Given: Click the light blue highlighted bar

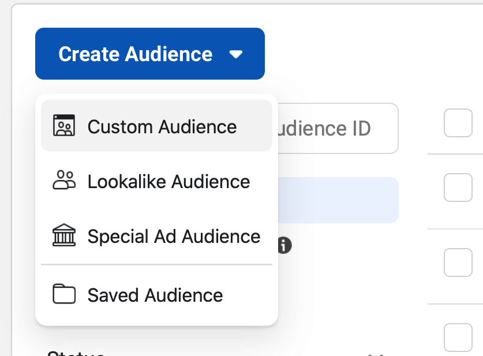Looking at the screenshot, I should tap(338, 200).
